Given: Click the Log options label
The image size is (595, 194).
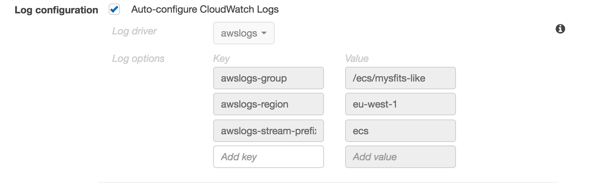Looking at the screenshot, I should (138, 58).
